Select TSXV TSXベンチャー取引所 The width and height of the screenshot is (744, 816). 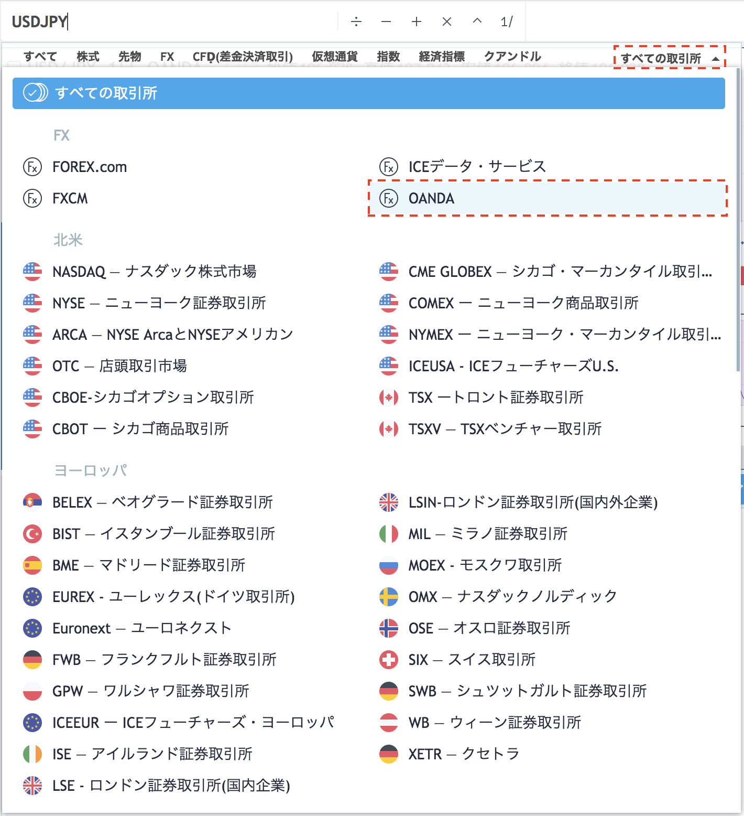coord(547,429)
